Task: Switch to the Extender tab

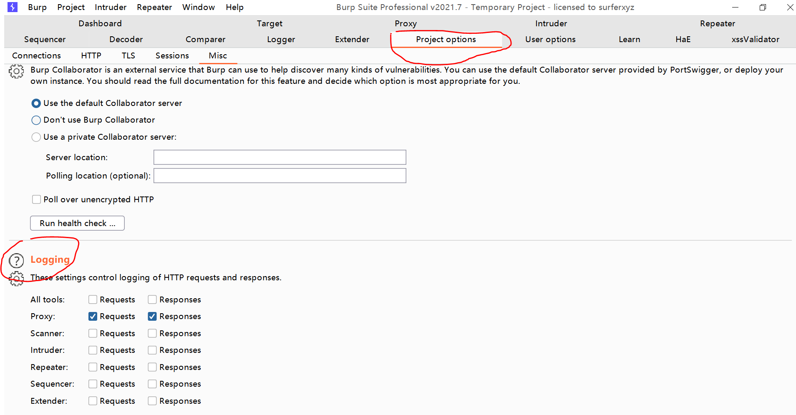Action: (352, 39)
